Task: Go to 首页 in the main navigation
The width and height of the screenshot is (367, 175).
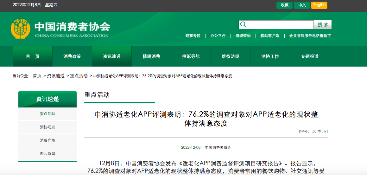Action: (x=33, y=56)
